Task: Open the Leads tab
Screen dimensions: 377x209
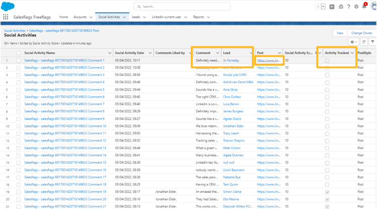Action: click(x=136, y=17)
